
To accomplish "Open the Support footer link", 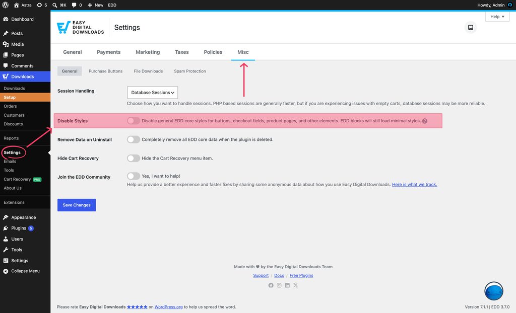I will coord(261,276).
